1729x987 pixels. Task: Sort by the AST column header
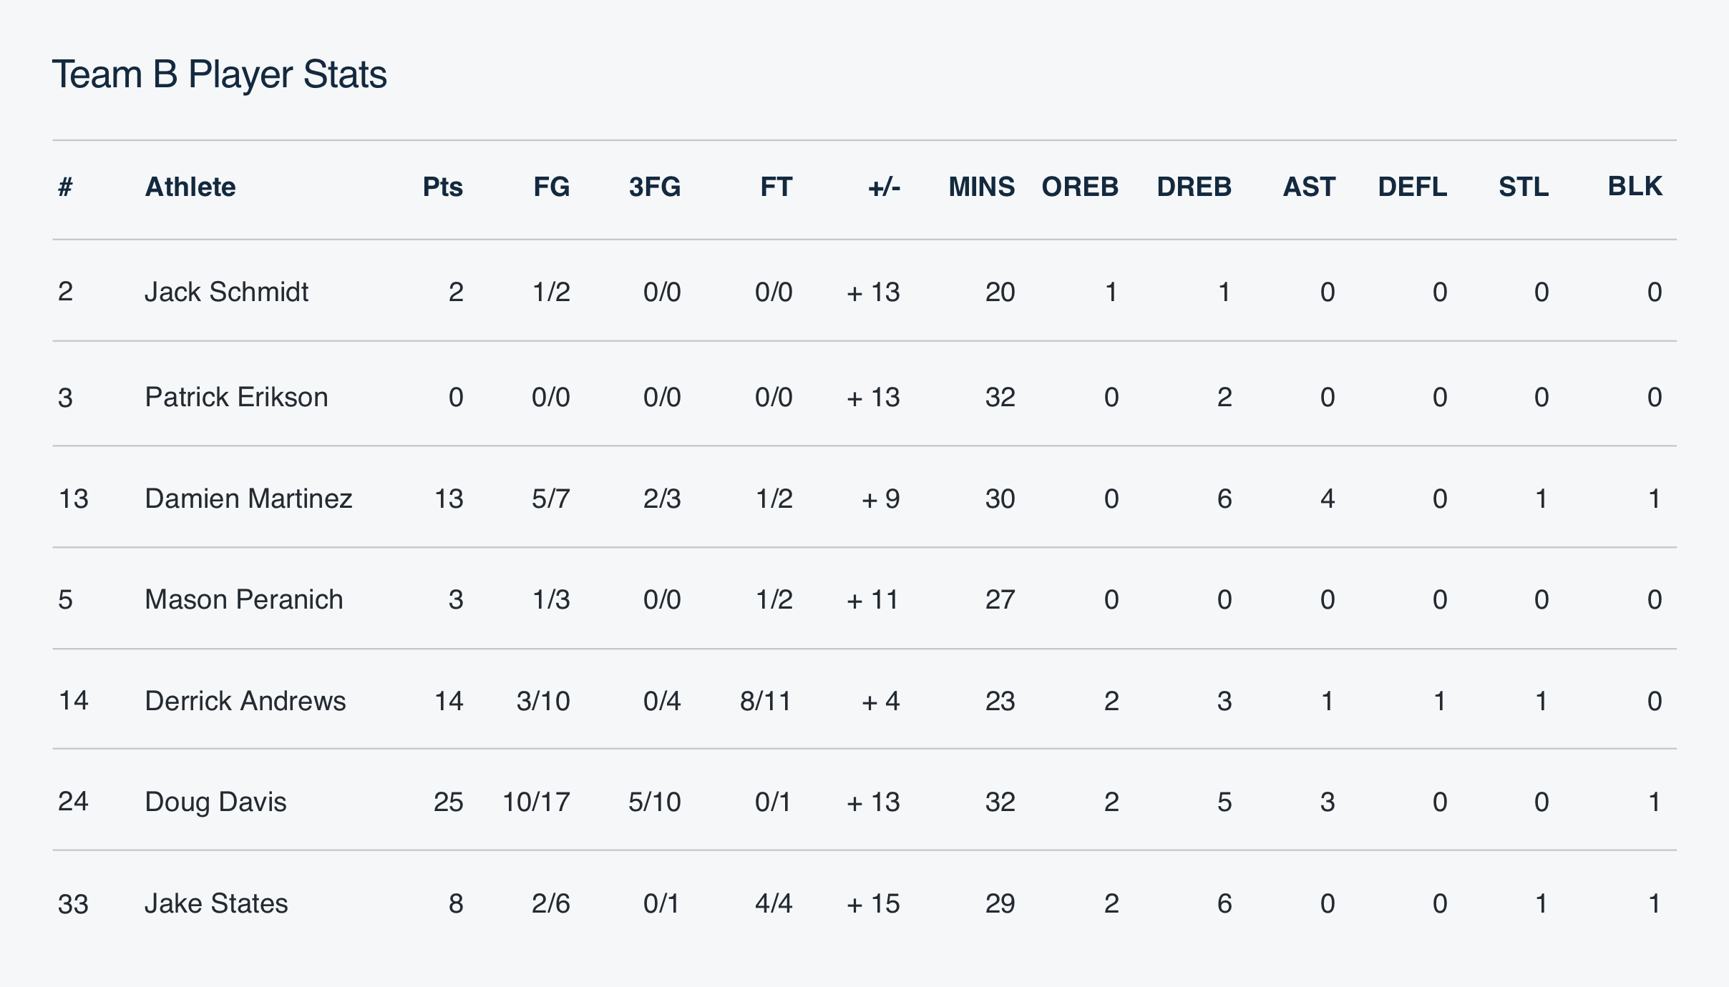1308,187
